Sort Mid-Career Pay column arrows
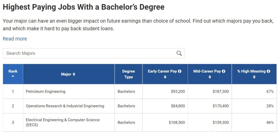 tap(210, 77)
